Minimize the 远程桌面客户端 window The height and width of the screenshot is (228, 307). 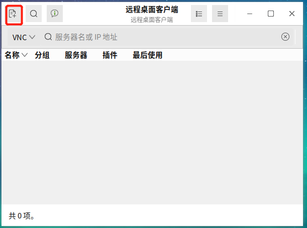point(250,14)
